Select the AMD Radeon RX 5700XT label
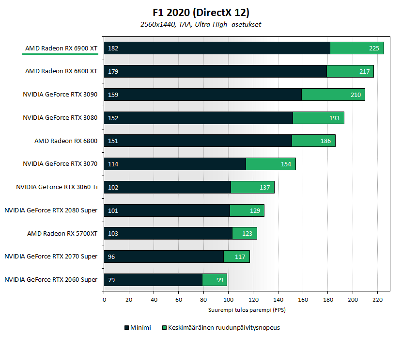This screenshot has width=402, height=338. tap(62, 234)
